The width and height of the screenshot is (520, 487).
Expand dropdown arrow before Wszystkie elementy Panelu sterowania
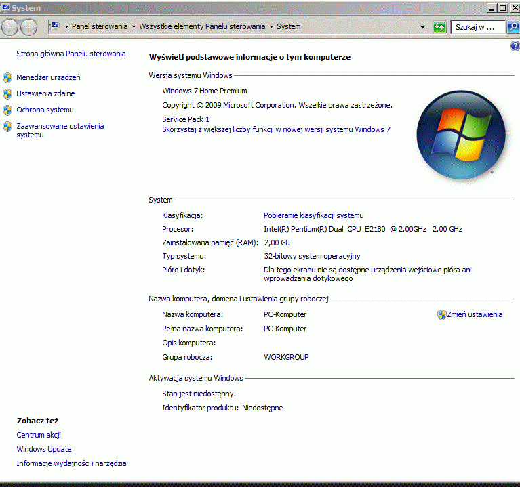point(134,27)
